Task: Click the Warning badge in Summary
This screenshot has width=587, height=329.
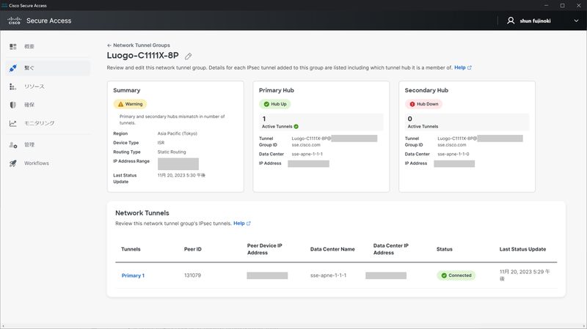Action: click(130, 104)
